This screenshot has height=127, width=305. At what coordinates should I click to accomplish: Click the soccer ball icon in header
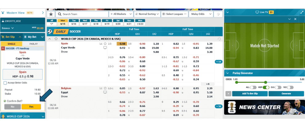pyautogui.click(x=50, y=31)
